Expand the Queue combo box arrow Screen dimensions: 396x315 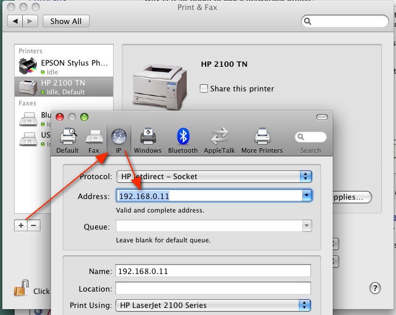[306, 226]
